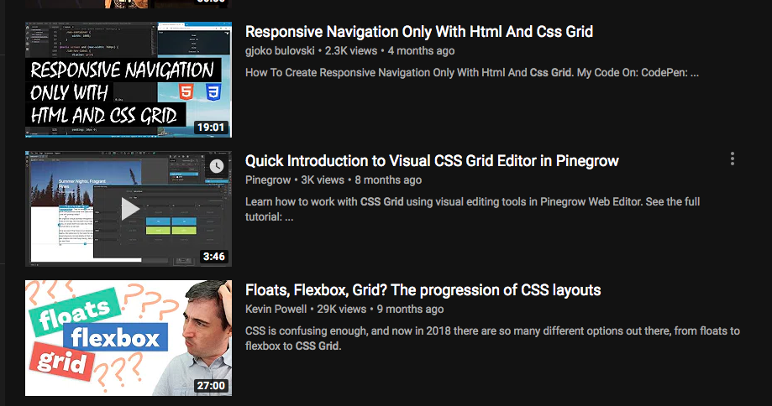Click the '29K views' text
The image size is (772, 406).
[342, 310]
